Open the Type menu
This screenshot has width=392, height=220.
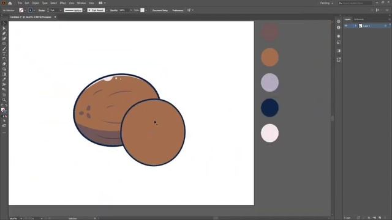(x=45, y=3)
